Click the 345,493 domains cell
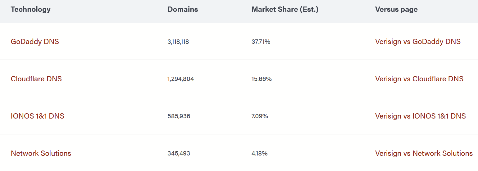The image size is (478, 171). pyautogui.click(x=179, y=153)
